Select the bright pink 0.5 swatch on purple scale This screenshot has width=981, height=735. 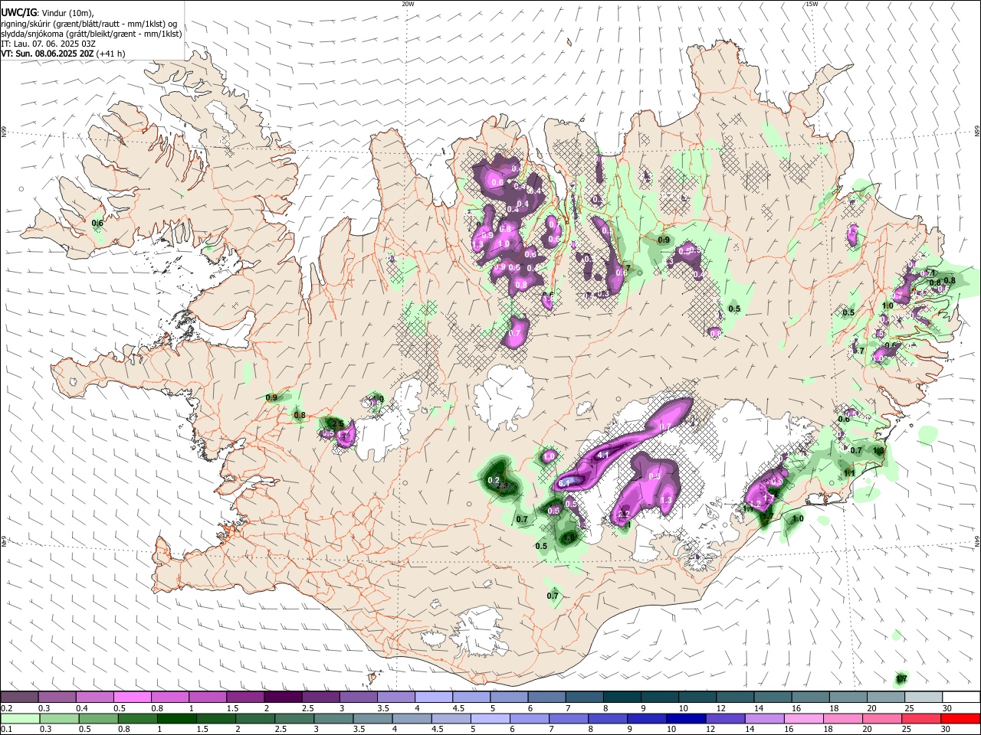click(x=132, y=697)
